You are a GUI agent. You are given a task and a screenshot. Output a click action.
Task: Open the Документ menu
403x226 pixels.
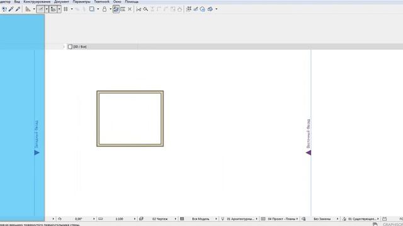coord(62,1)
